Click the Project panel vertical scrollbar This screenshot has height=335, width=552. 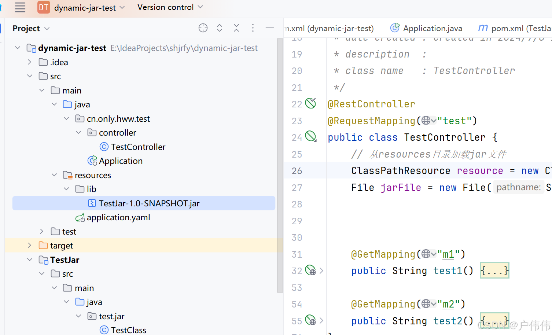(x=280, y=165)
